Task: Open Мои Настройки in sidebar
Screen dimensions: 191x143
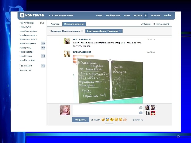Action: point(27,60)
